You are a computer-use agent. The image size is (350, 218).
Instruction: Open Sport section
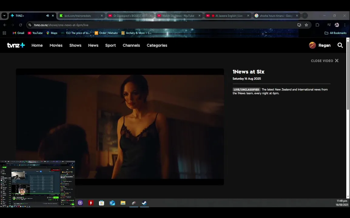(110, 45)
